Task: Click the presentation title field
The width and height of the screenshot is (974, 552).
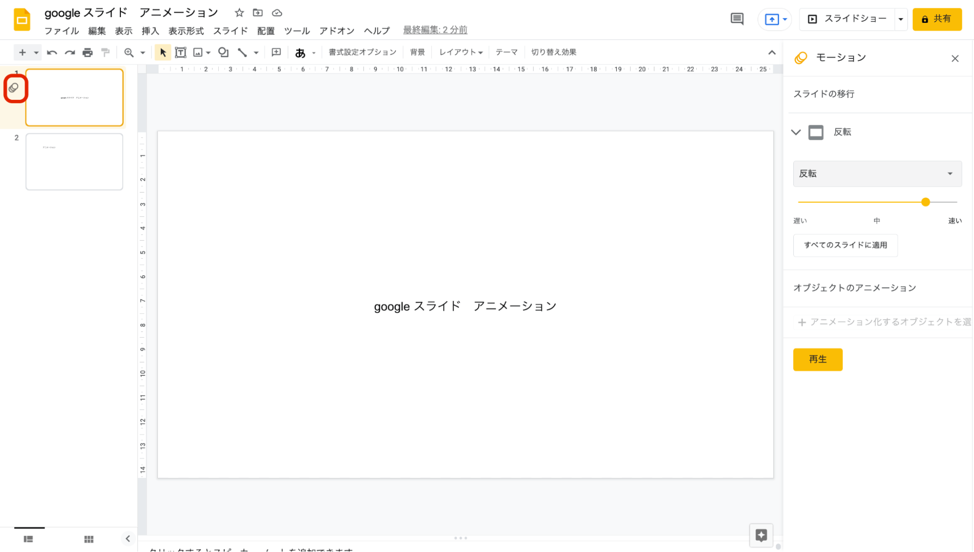Action: pos(132,13)
